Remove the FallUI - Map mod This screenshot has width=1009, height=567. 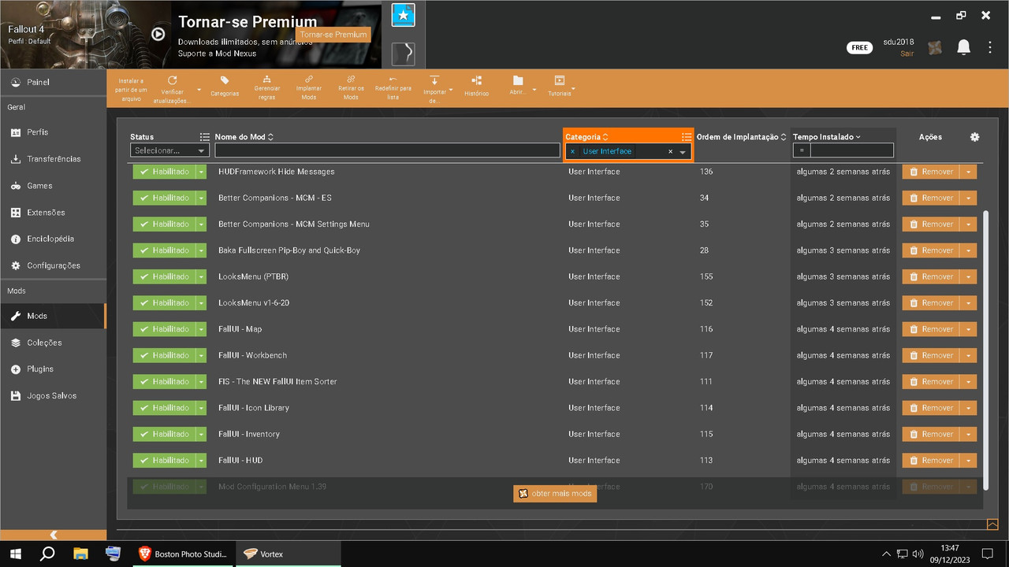pos(932,329)
